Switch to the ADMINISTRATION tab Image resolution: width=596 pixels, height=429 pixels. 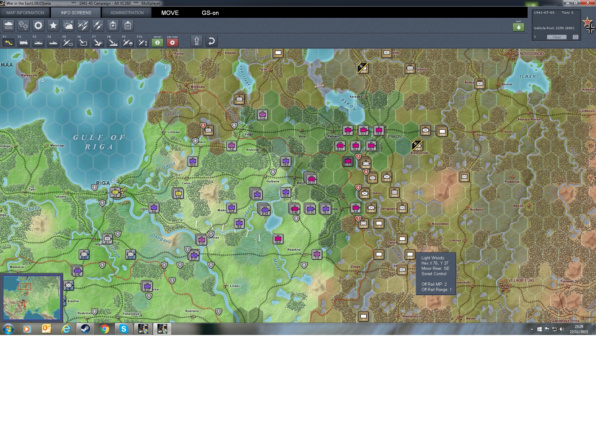(x=127, y=13)
